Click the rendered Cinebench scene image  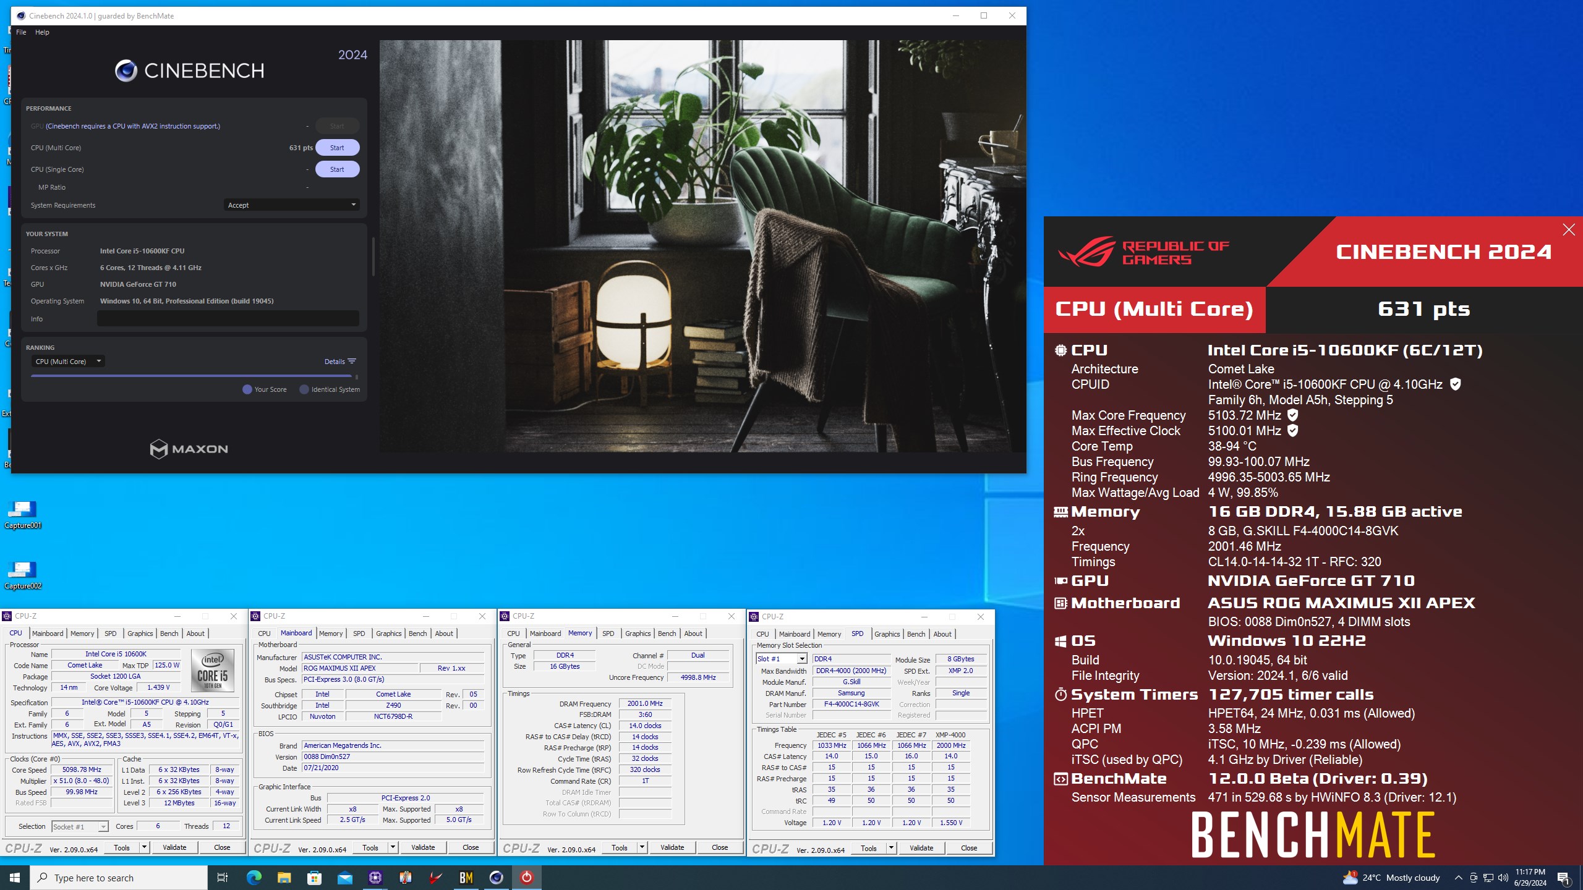click(702, 246)
